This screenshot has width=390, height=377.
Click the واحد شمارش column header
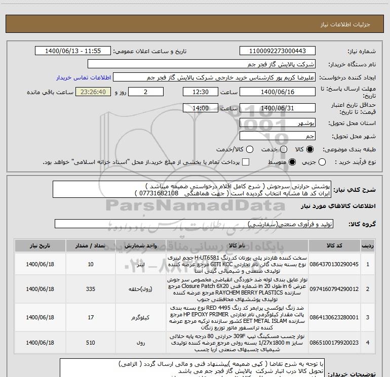[x=140, y=246]
